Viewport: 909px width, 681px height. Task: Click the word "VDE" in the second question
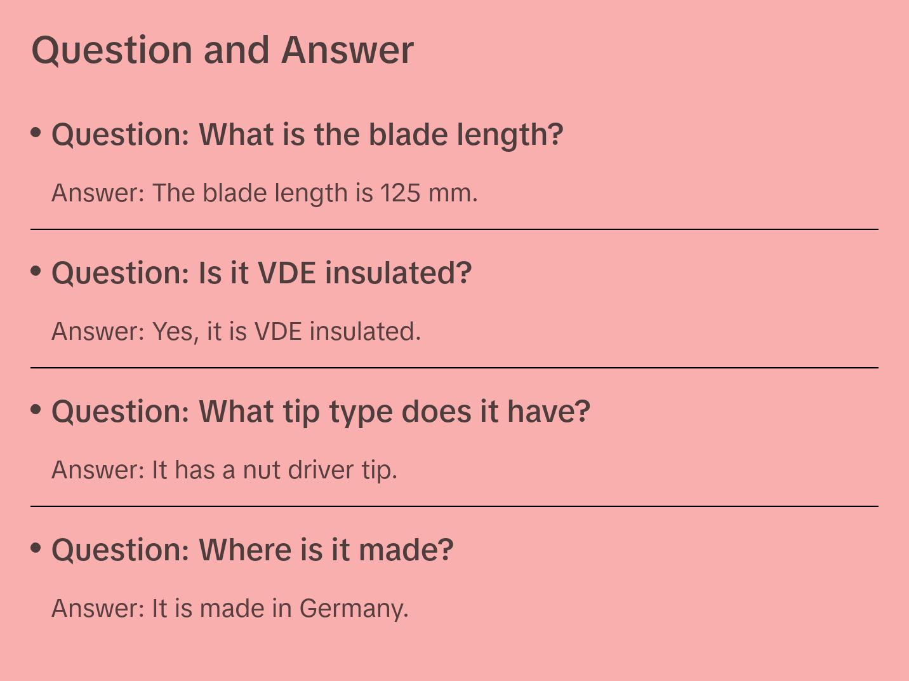pos(286,273)
